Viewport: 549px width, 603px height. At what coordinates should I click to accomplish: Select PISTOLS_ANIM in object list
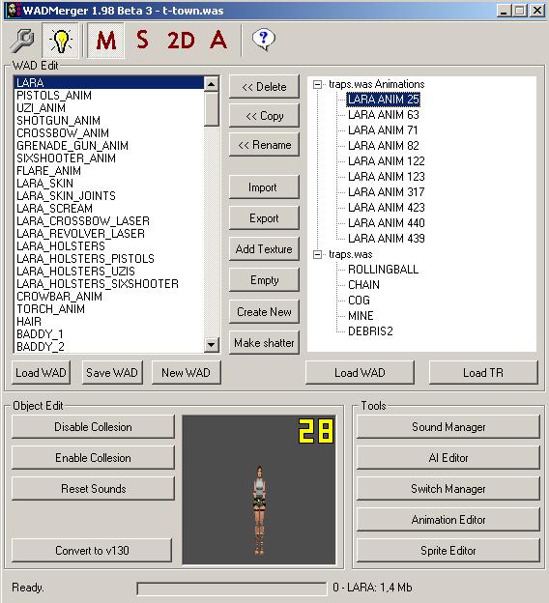coord(109,96)
